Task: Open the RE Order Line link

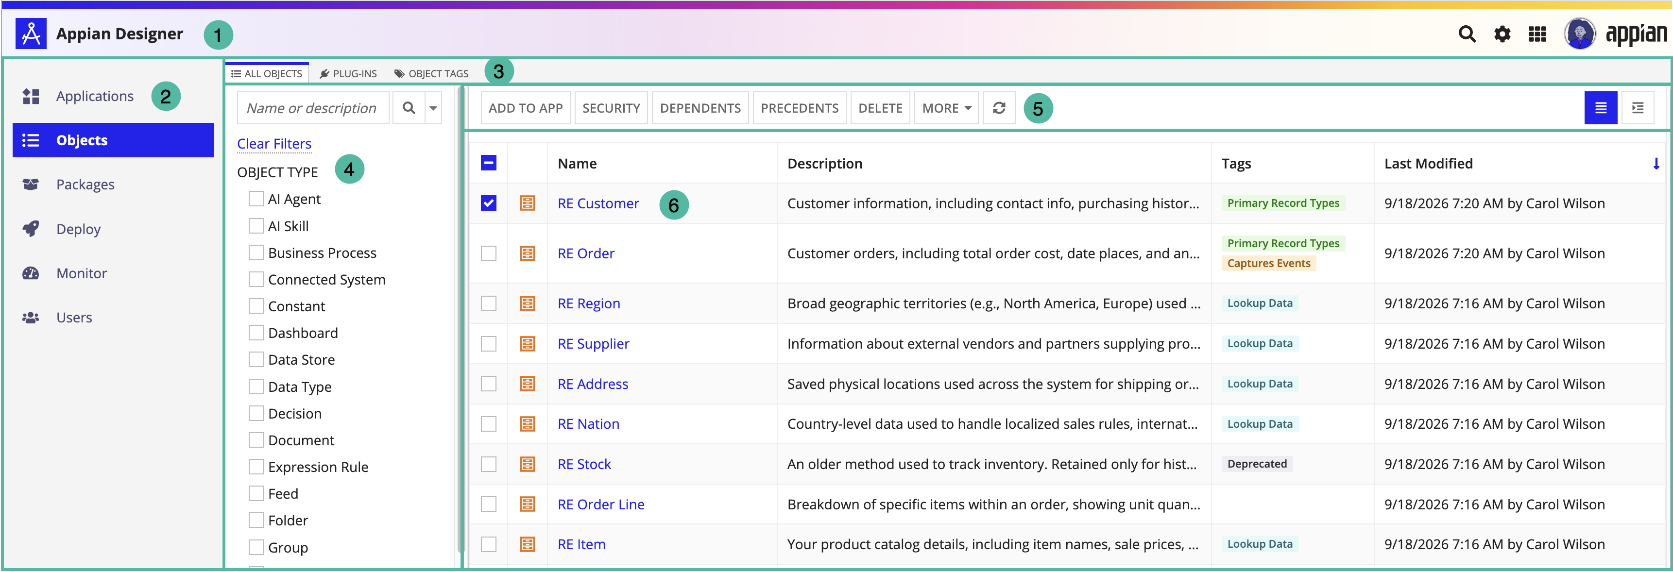Action: [601, 505]
